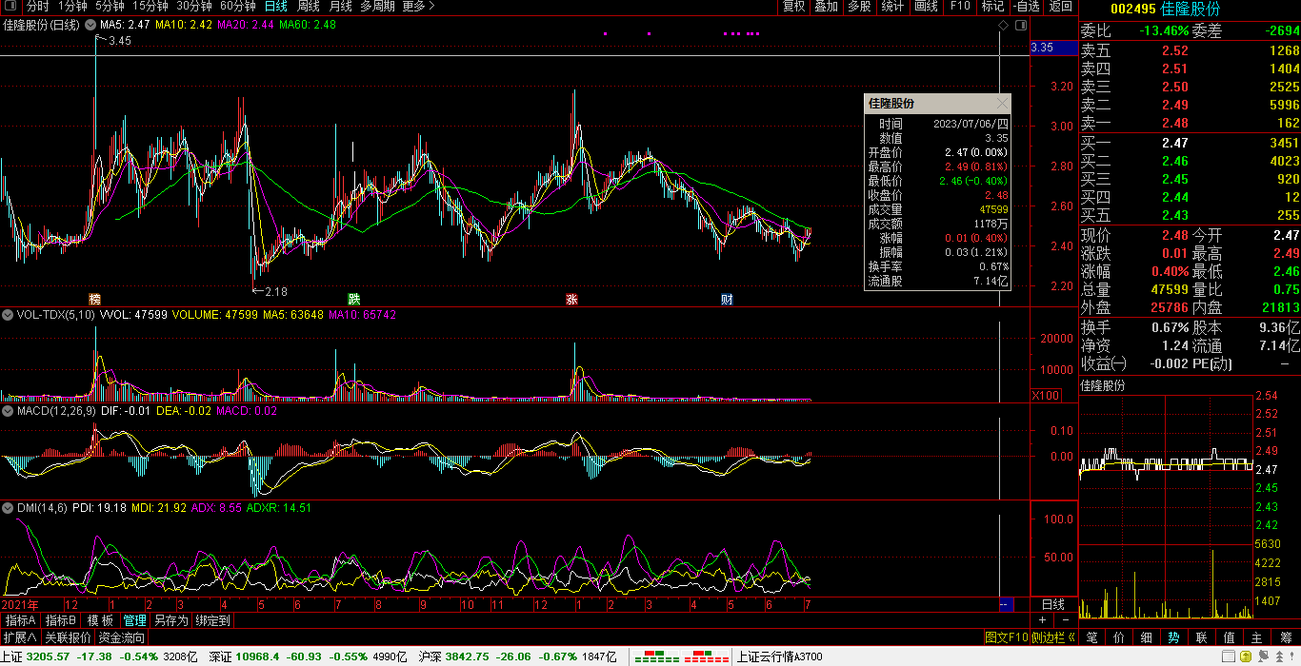This screenshot has width=1301, height=666.
Task: Click the 财 event marker on the chart
Action: click(x=727, y=299)
